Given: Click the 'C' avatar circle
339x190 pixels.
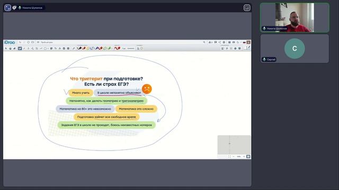Looking at the screenshot, I should (295, 49).
